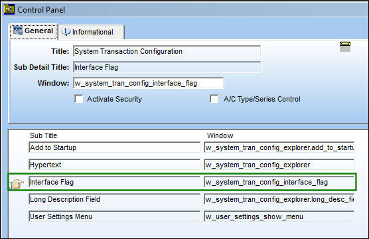Tick the A/C Type/Series Control checkbox

214,99
